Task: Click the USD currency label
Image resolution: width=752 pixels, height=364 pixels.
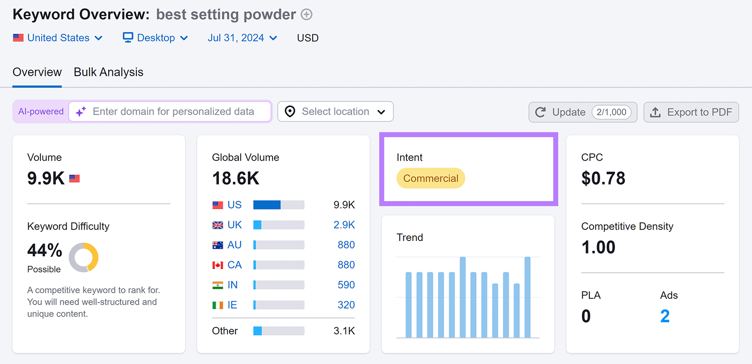Action: click(308, 38)
